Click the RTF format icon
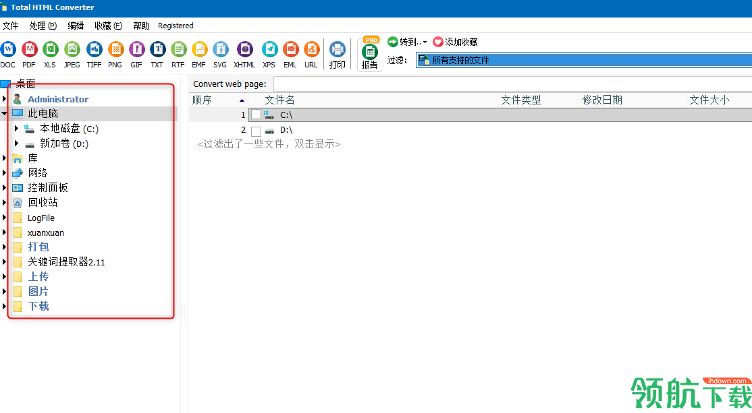Image resolution: width=752 pixels, height=413 pixels. 178,49
